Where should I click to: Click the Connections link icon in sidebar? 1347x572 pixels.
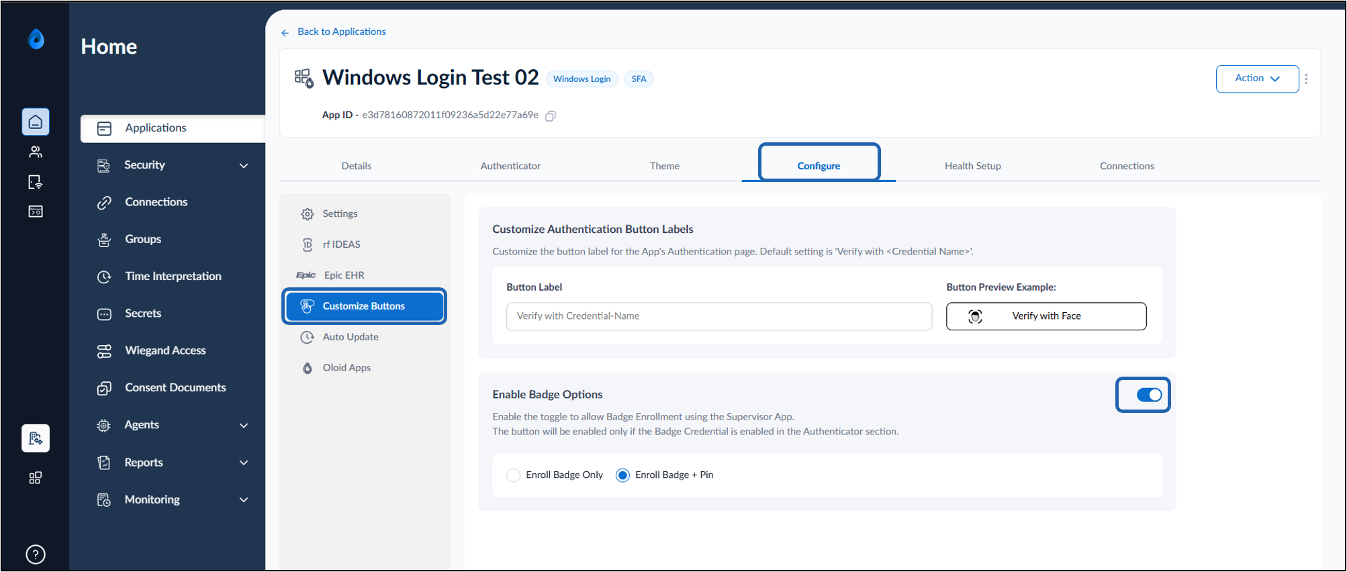[104, 202]
